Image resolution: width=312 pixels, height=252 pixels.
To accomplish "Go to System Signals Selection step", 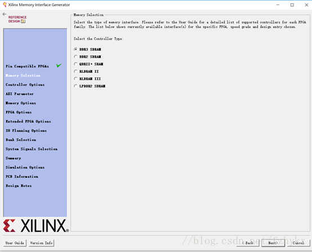I will point(32,149).
